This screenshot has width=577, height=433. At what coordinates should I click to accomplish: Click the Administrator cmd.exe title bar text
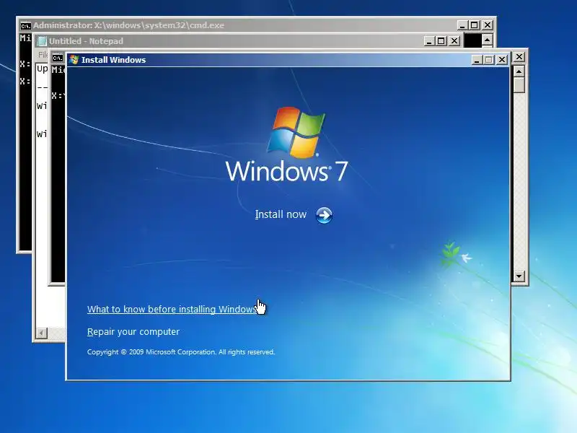[x=129, y=25]
